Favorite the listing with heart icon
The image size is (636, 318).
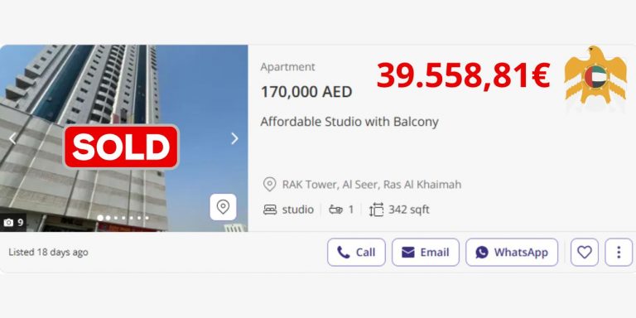click(x=585, y=253)
